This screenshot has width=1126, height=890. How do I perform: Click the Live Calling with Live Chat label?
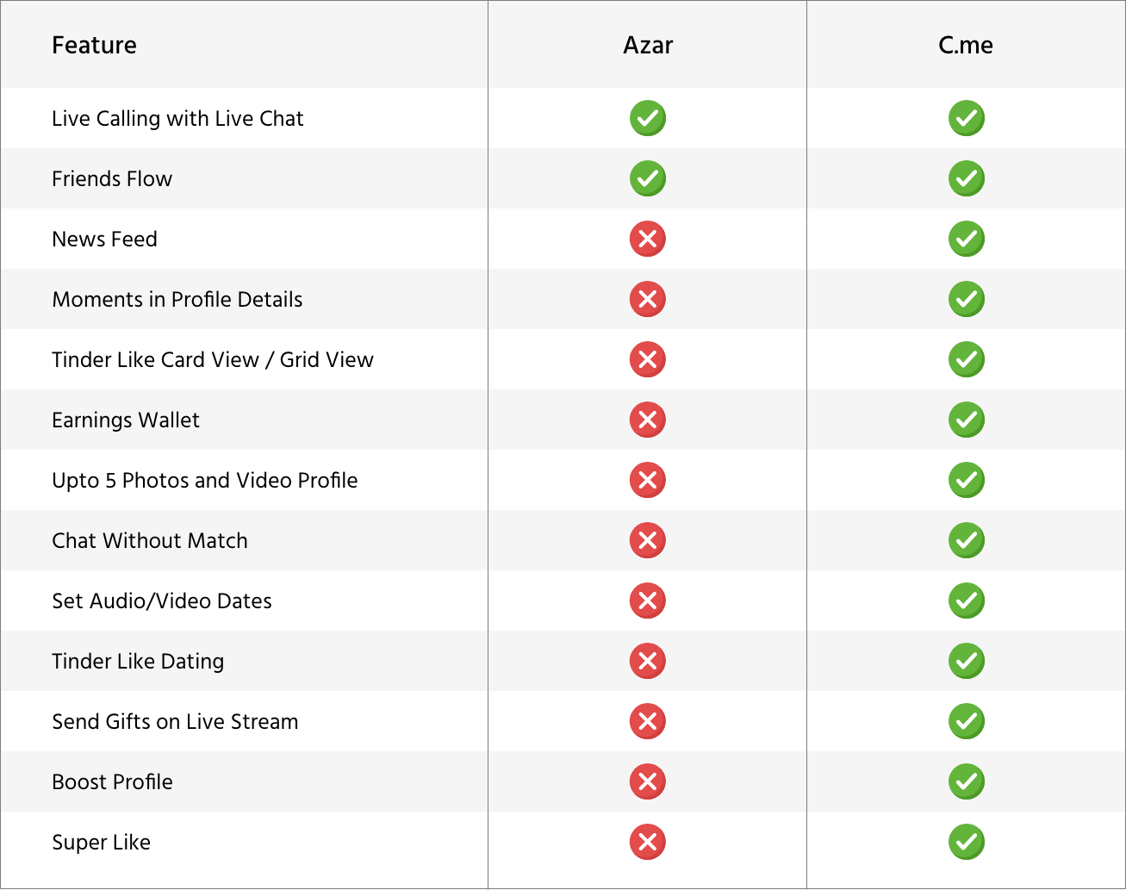click(177, 119)
